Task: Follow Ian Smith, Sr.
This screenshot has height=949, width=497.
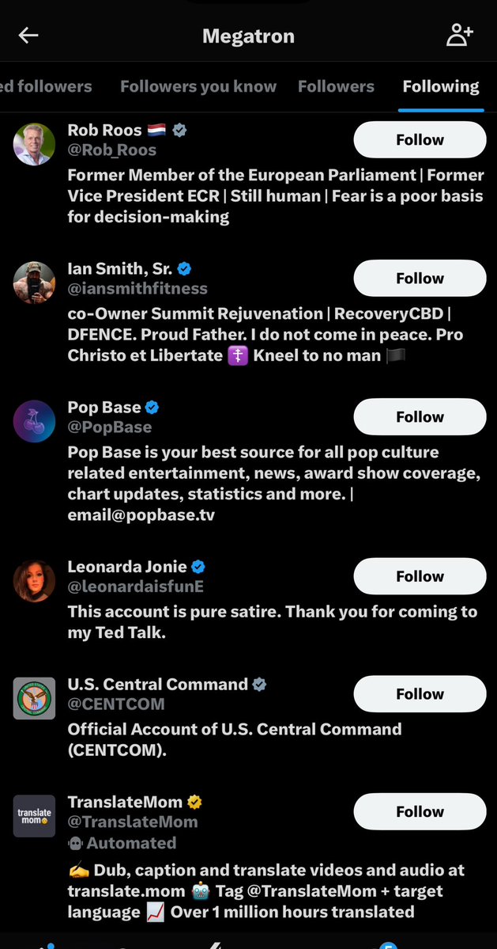Action: (x=420, y=279)
